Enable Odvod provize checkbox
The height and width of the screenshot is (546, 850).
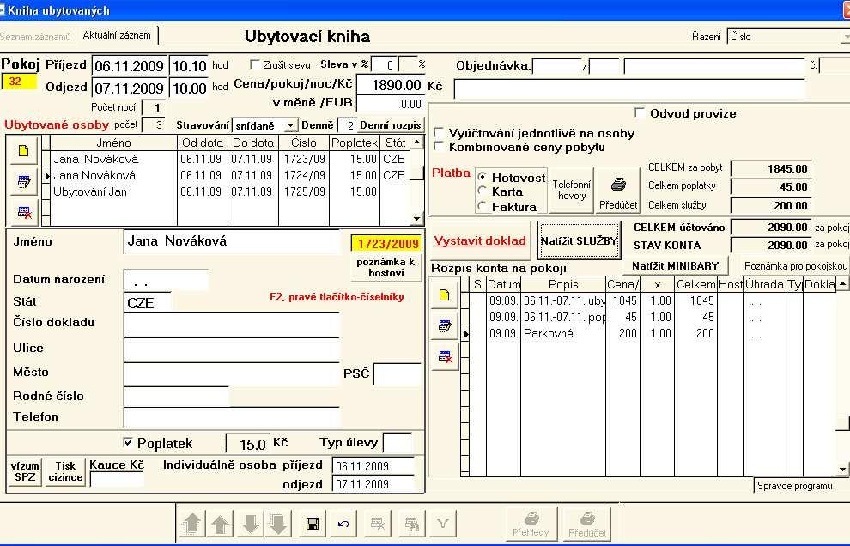point(640,112)
